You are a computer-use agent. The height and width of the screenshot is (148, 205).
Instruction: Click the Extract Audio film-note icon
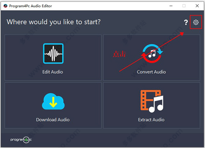click(x=152, y=101)
